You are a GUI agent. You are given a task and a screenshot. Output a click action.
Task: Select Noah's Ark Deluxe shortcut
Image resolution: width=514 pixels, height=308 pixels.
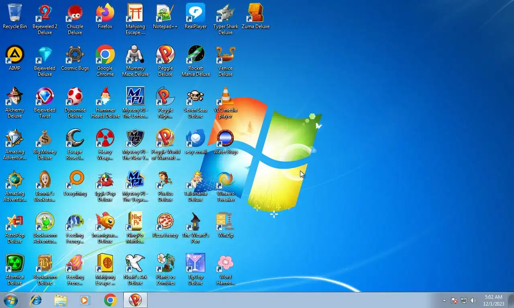click(x=135, y=269)
